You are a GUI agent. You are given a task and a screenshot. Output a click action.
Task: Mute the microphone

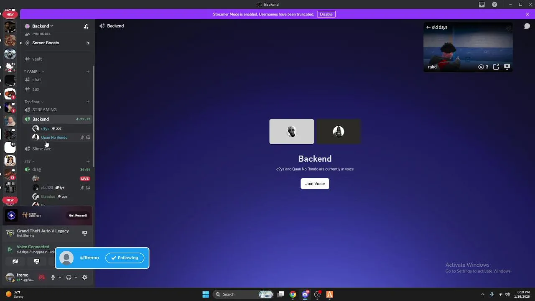[x=53, y=277]
